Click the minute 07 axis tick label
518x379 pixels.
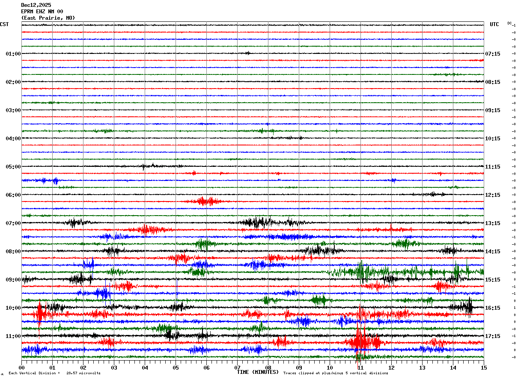click(238, 367)
